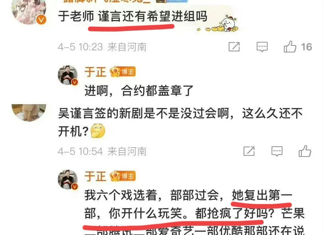Tap the 博主 crown badge in first reply
This screenshot has height=235, width=324.
(x=123, y=72)
